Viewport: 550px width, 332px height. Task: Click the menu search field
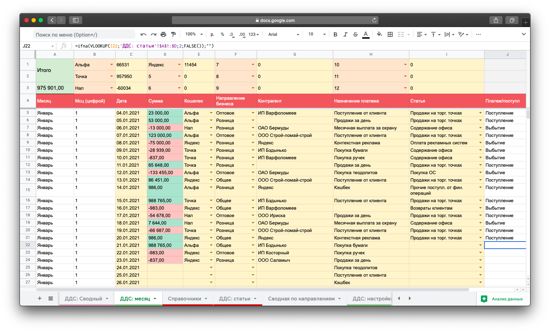coord(84,34)
